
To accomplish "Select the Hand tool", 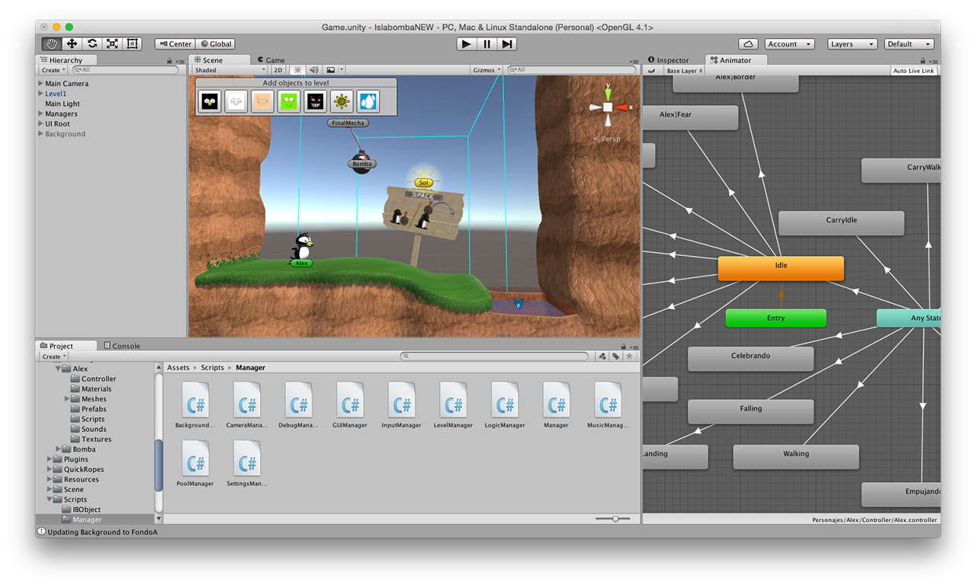I will click(51, 44).
